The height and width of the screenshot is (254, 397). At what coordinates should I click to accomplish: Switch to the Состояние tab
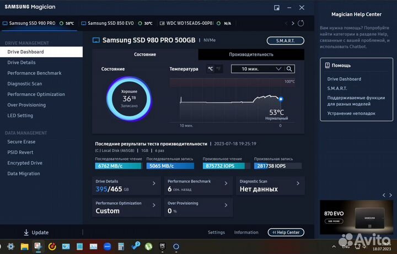click(x=145, y=55)
